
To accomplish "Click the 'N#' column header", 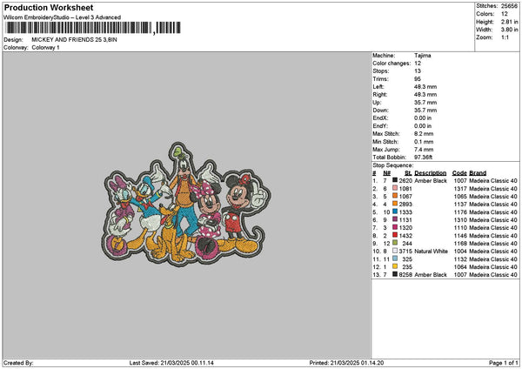I will click(386, 173).
